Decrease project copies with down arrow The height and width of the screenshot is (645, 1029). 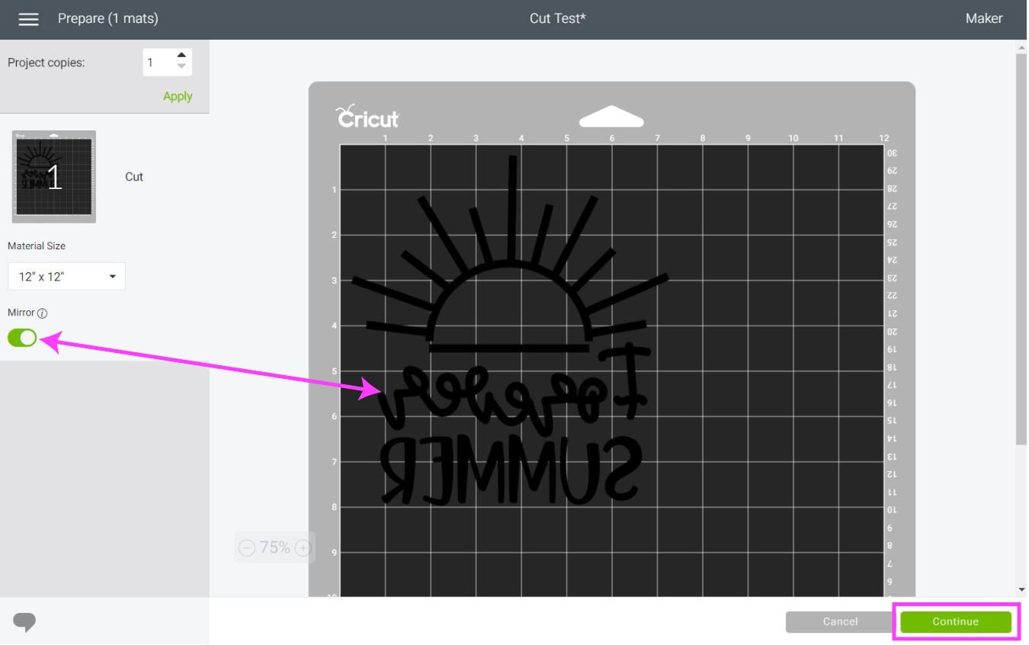click(x=181, y=66)
